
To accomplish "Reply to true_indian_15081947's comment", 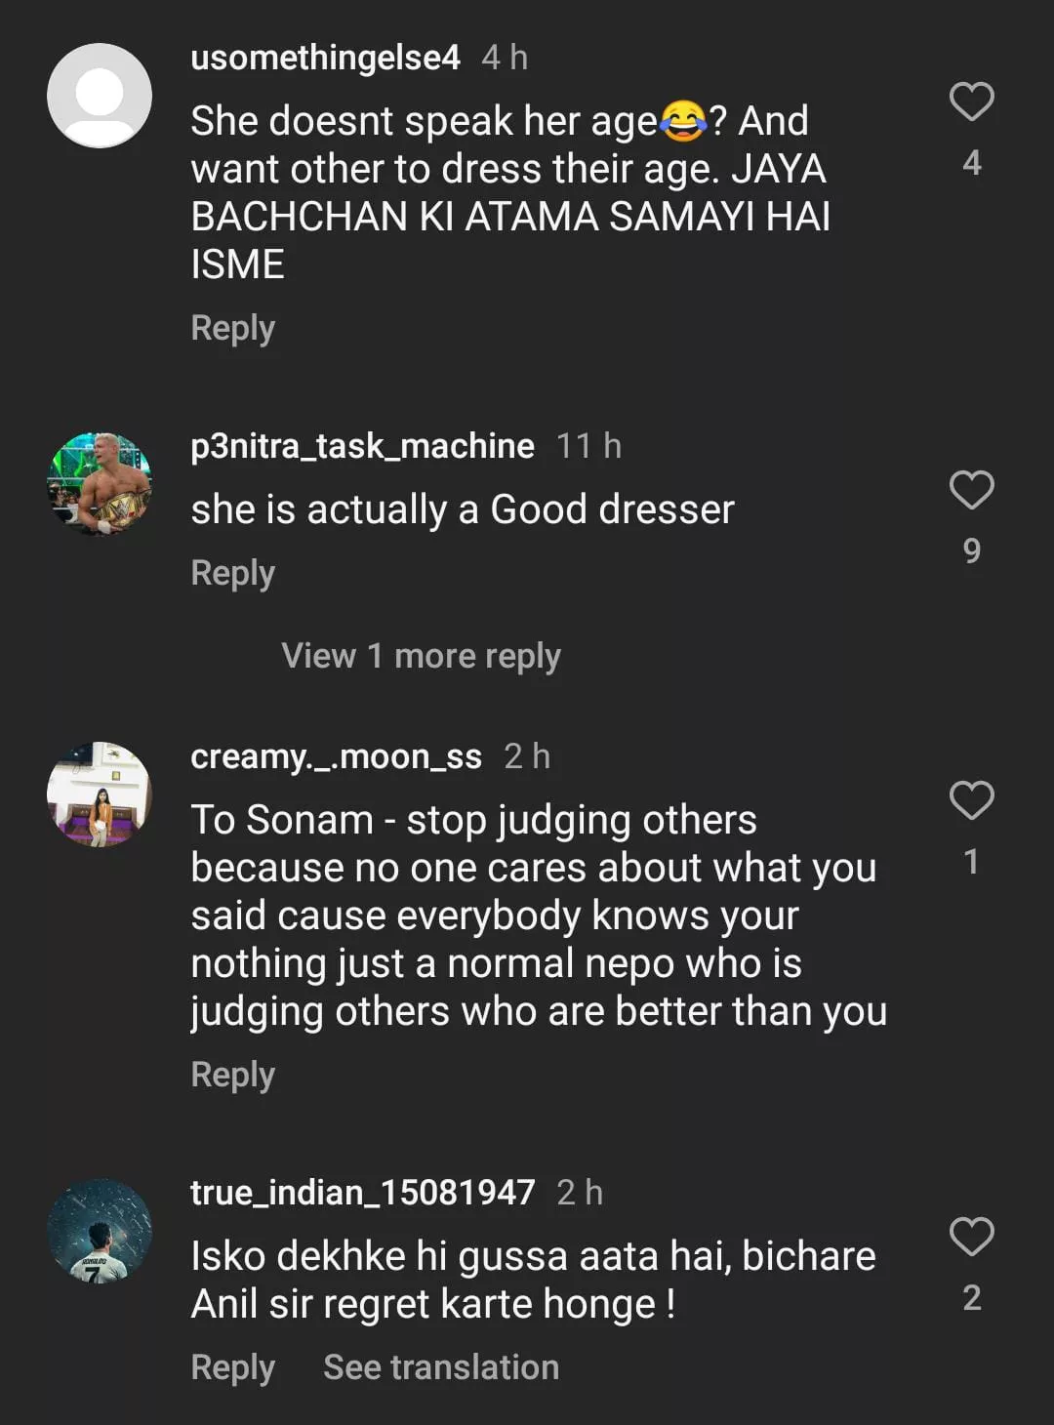I will click(x=232, y=1367).
